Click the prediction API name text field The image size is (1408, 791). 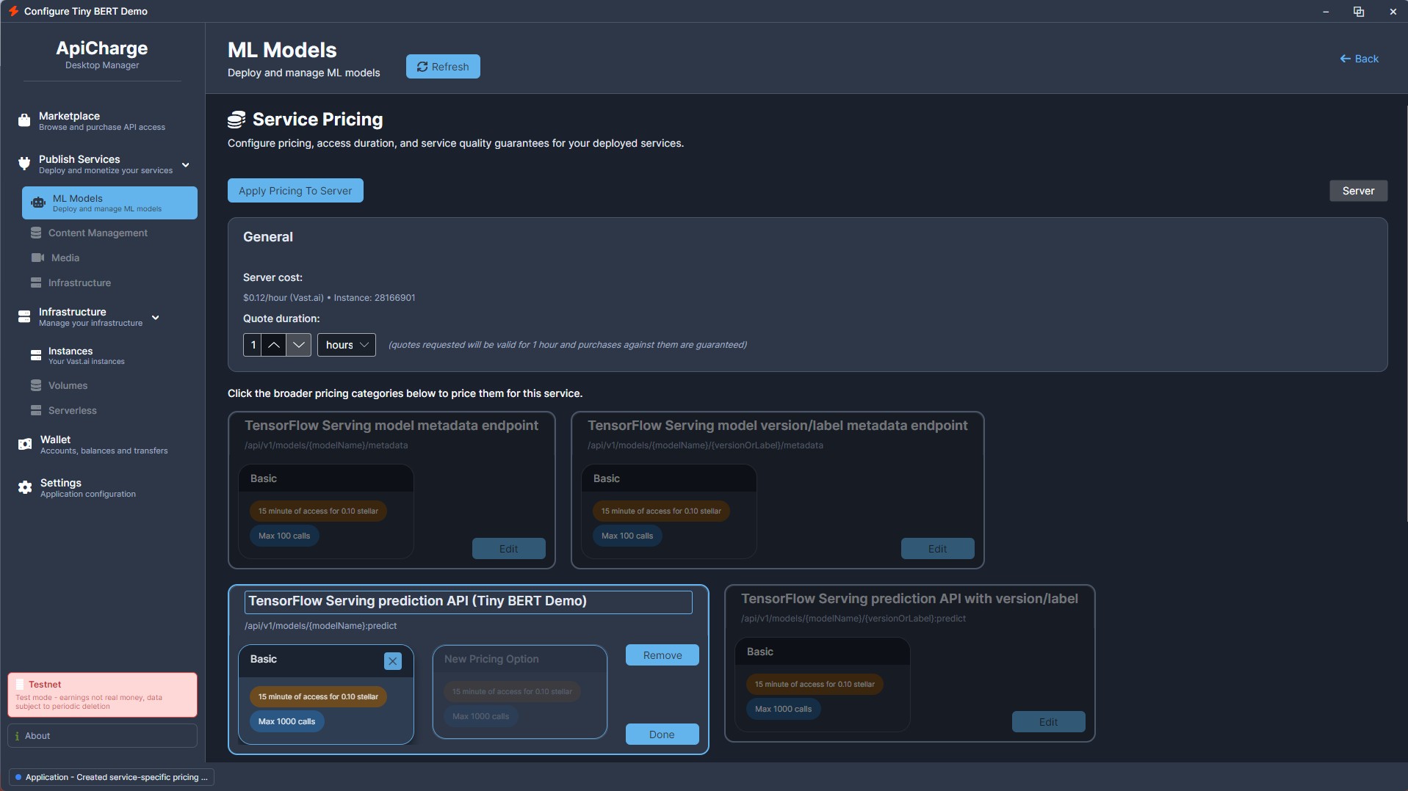tap(468, 602)
